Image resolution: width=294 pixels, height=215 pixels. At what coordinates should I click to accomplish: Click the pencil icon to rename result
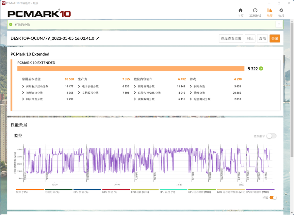pyautogui.click(x=98, y=38)
